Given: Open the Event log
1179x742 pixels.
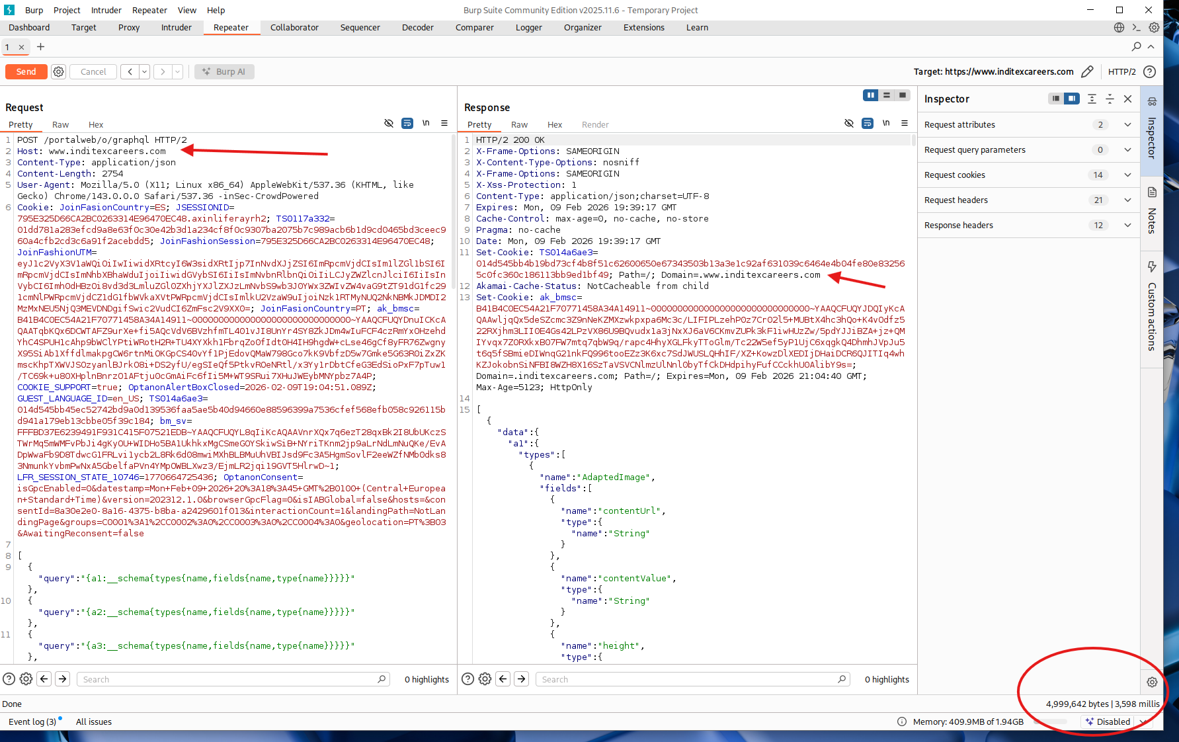Looking at the screenshot, I should click(x=32, y=721).
